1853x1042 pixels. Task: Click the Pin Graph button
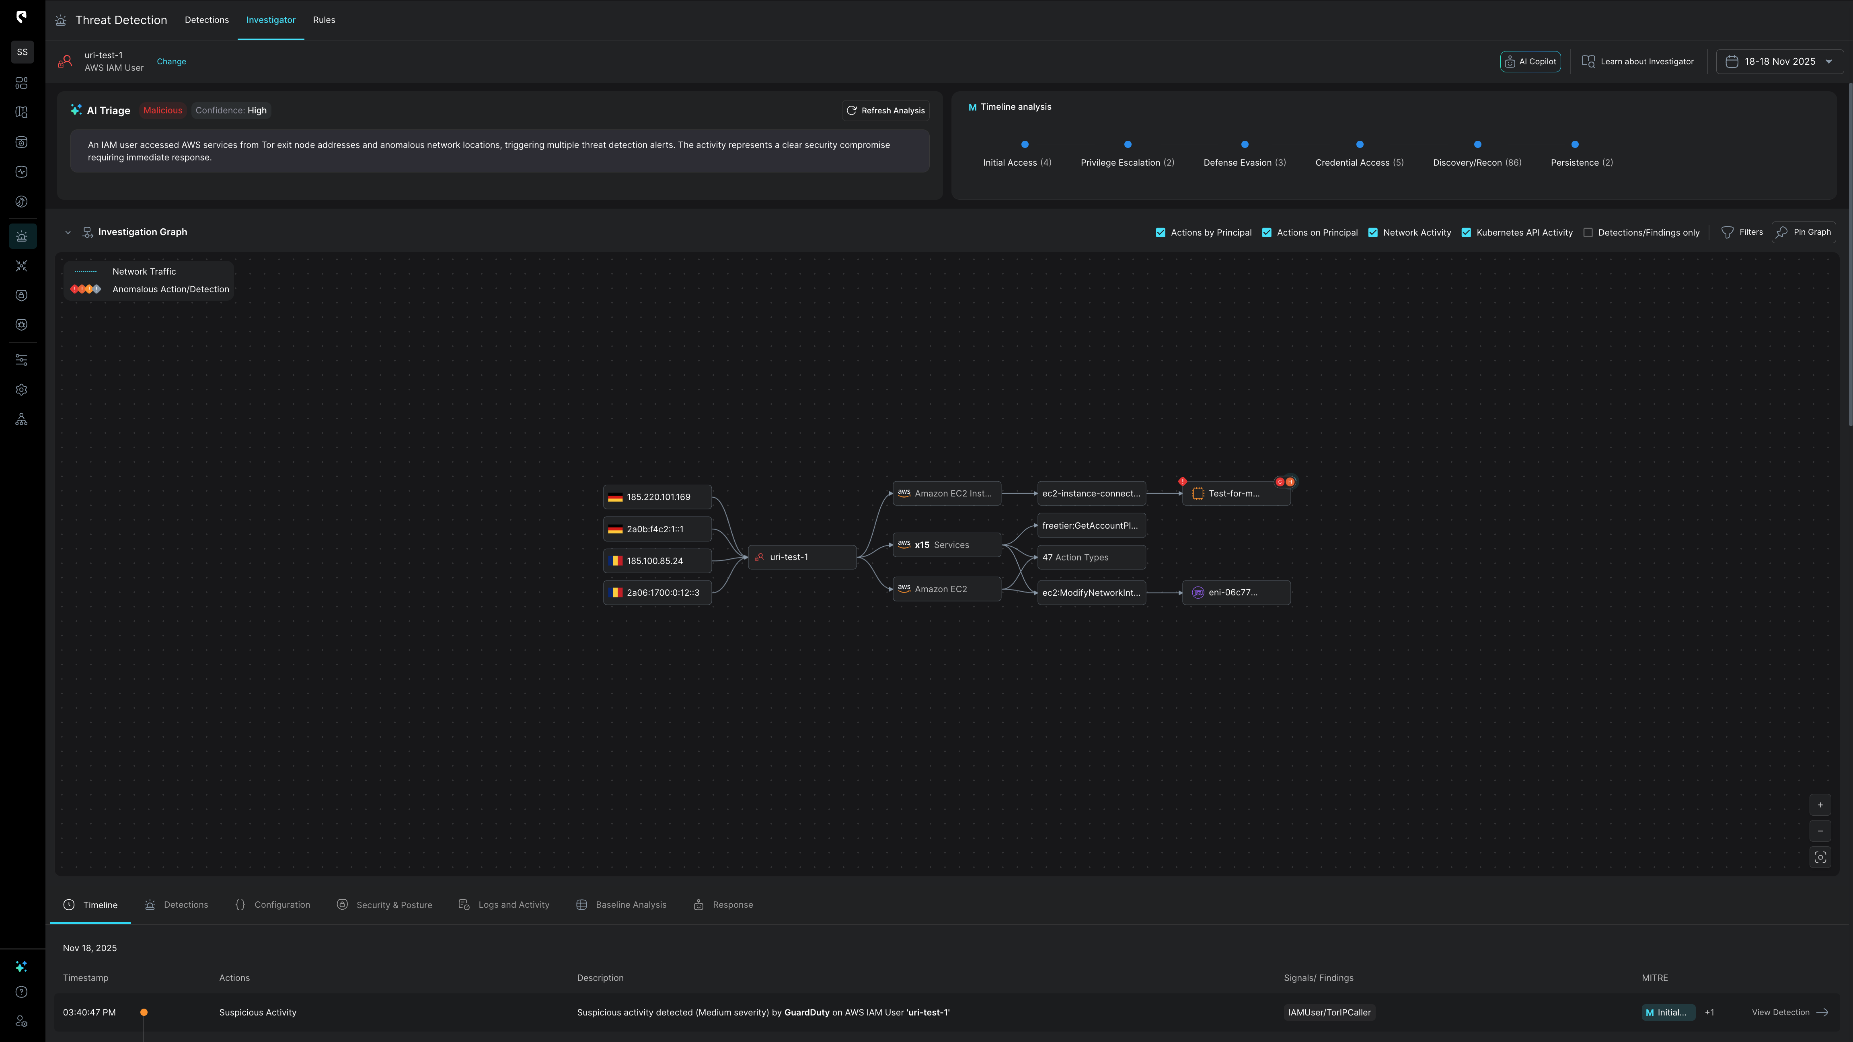tap(1804, 232)
